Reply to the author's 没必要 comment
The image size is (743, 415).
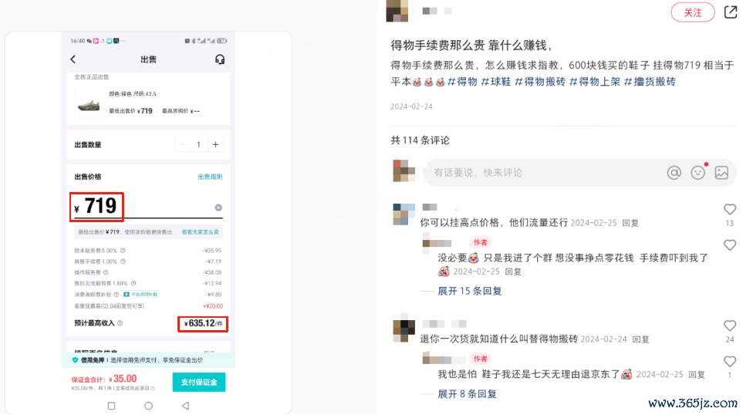[x=513, y=272]
